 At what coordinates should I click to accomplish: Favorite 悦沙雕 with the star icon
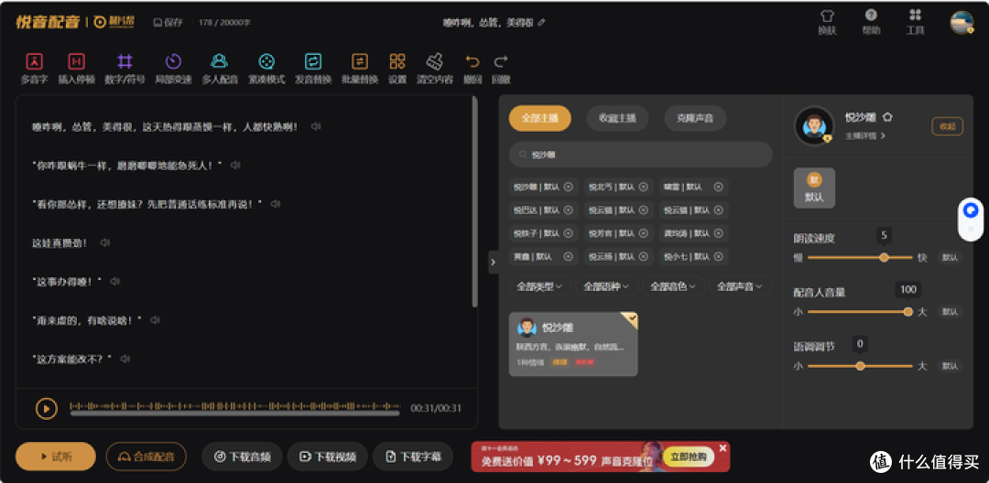[x=887, y=117]
